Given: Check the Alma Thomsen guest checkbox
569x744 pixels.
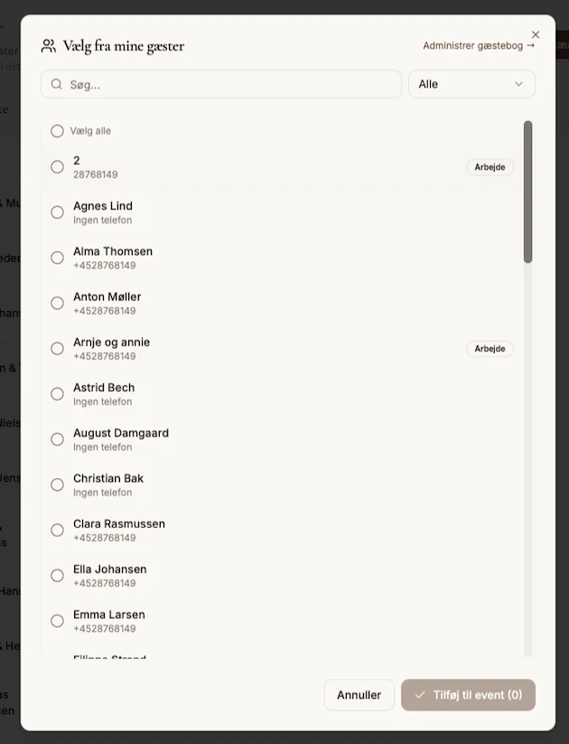Looking at the screenshot, I should point(58,258).
